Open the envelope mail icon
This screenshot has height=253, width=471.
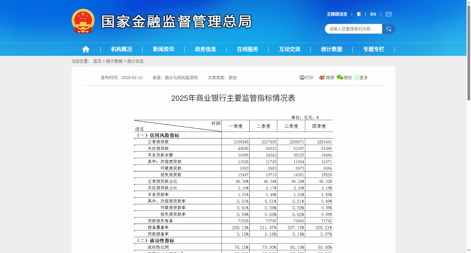click(389, 14)
